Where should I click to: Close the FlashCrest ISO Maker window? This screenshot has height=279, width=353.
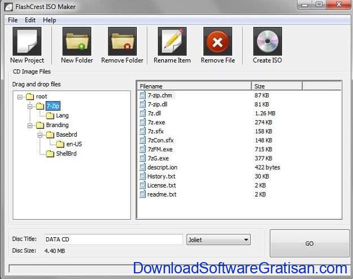(338, 5)
